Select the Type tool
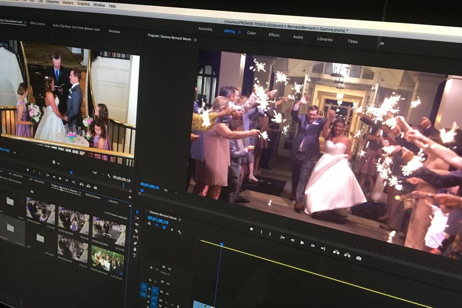462x308 pixels. [134, 255]
